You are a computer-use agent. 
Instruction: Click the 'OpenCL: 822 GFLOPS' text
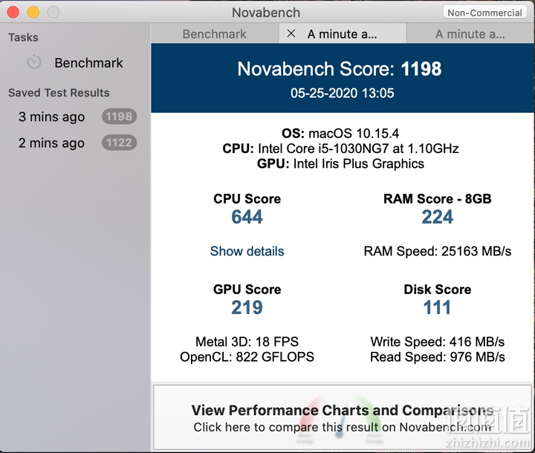(247, 356)
